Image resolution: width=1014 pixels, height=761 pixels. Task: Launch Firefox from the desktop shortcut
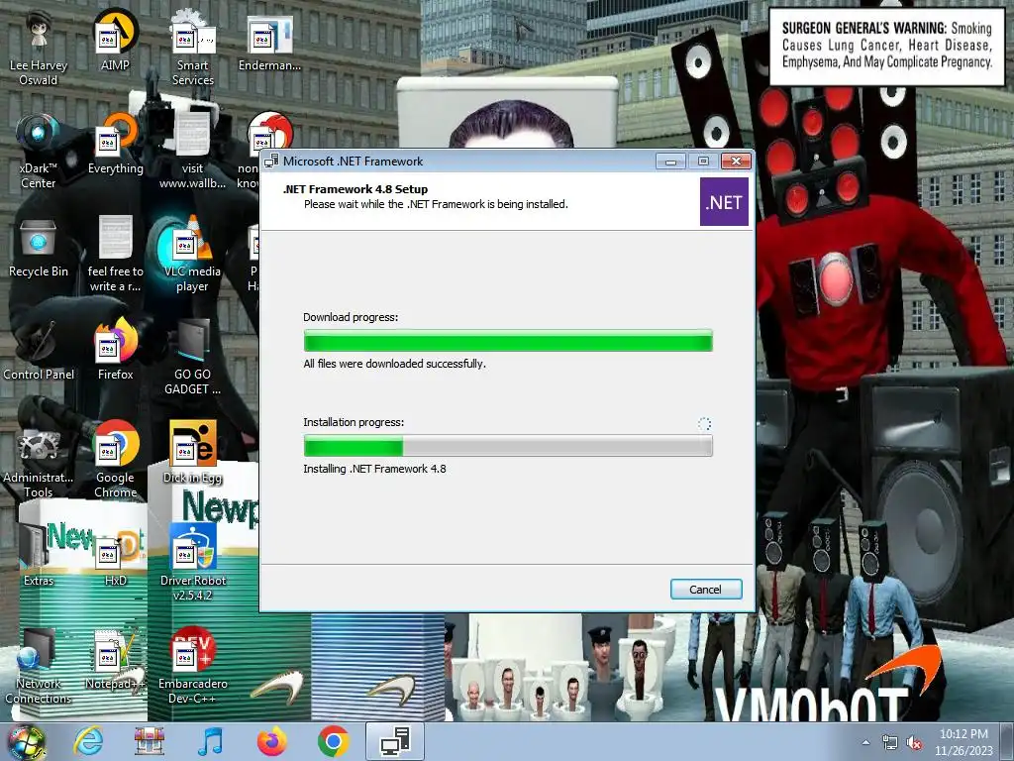[x=115, y=349]
